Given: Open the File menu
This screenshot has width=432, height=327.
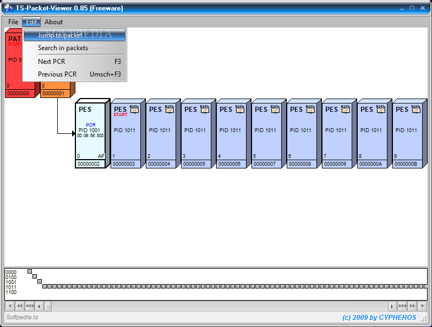Looking at the screenshot, I should coord(13,22).
